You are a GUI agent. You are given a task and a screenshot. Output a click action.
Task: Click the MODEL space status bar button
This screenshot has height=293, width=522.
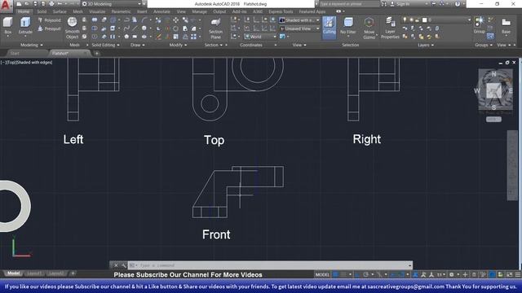tap(322, 275)
